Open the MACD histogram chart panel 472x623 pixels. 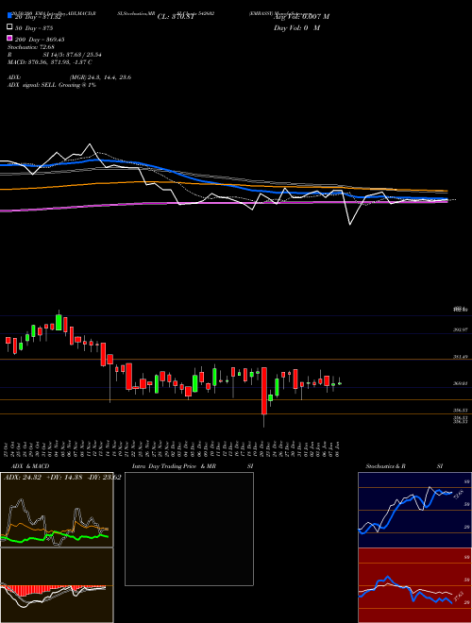tap(57, 585)
